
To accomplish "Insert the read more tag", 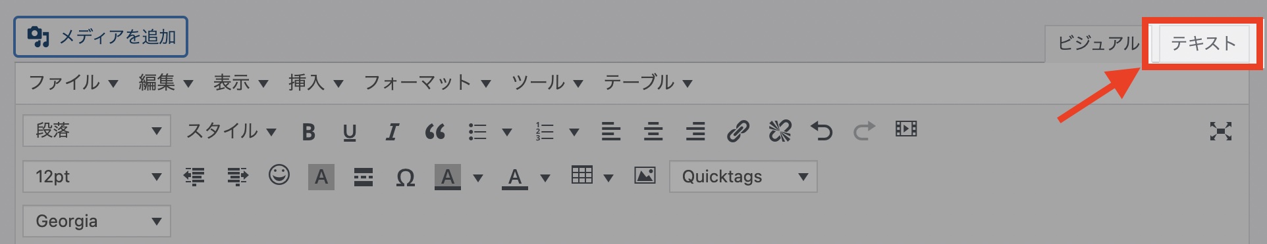I will tap(363, 177).
